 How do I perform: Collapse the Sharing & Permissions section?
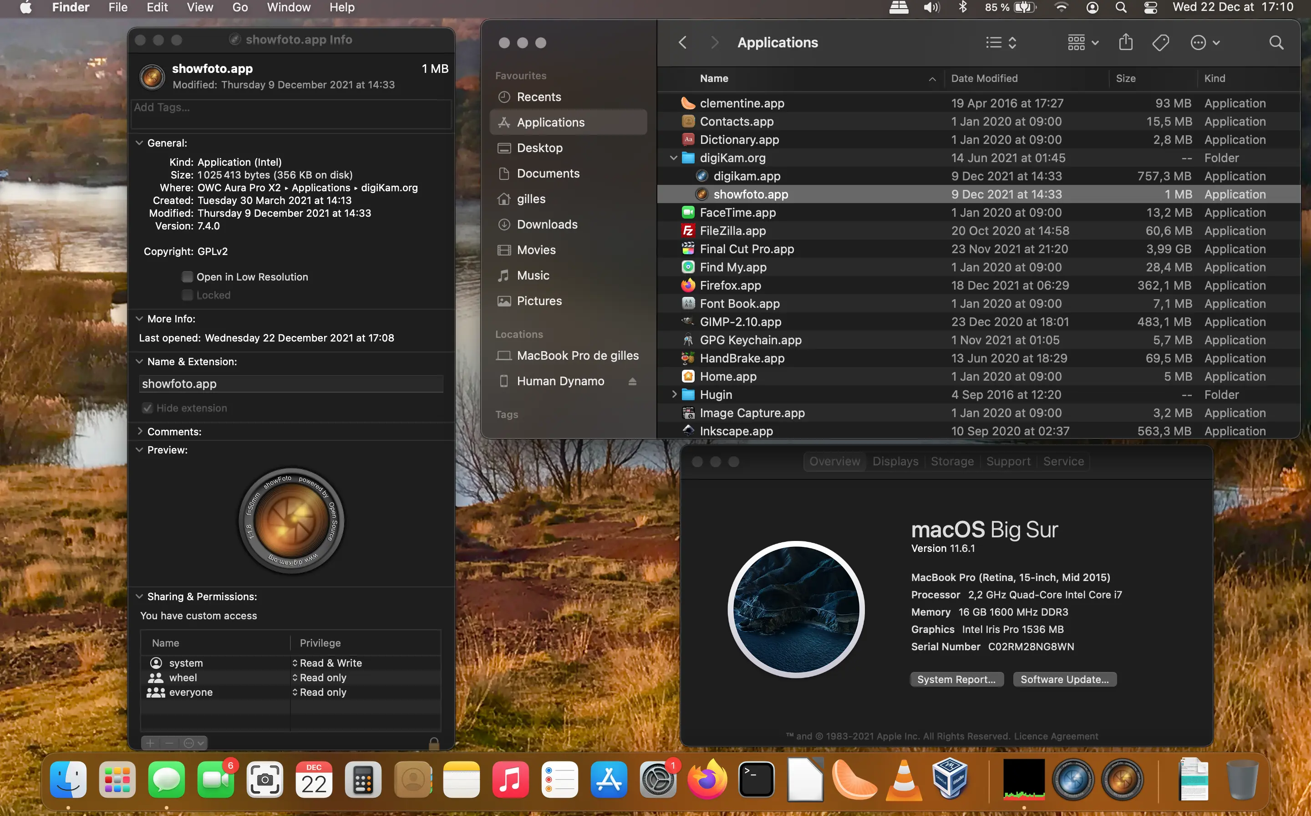click(x=140, y=597)
